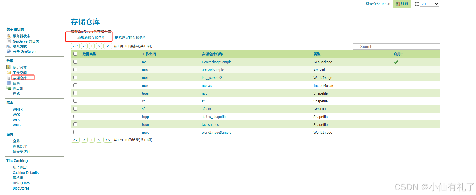Screen dimensions: 476x195
Task: Check the nyc row checkbox
Action: [x=75, y=93]
